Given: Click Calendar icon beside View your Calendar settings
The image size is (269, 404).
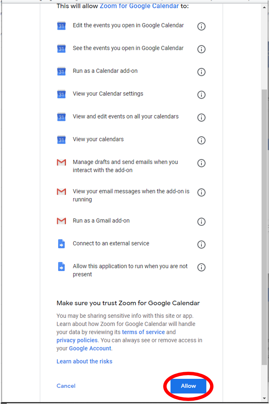Looking at the screenshot, I should pos(61,94).
